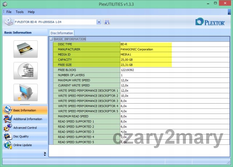Select the DISC TYPE row label
Screen dimensions: 233x167
65,44
